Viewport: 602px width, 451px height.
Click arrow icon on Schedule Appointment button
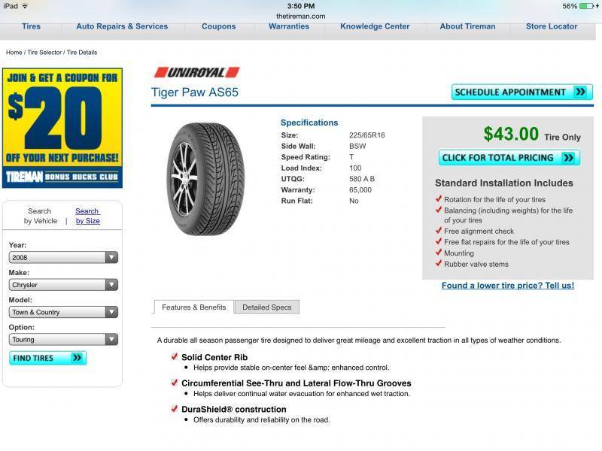click(580, 92)
